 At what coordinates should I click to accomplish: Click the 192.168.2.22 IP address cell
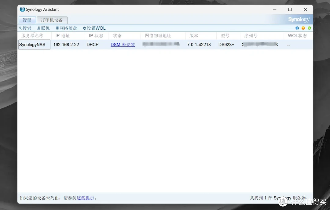coord(66,45)
